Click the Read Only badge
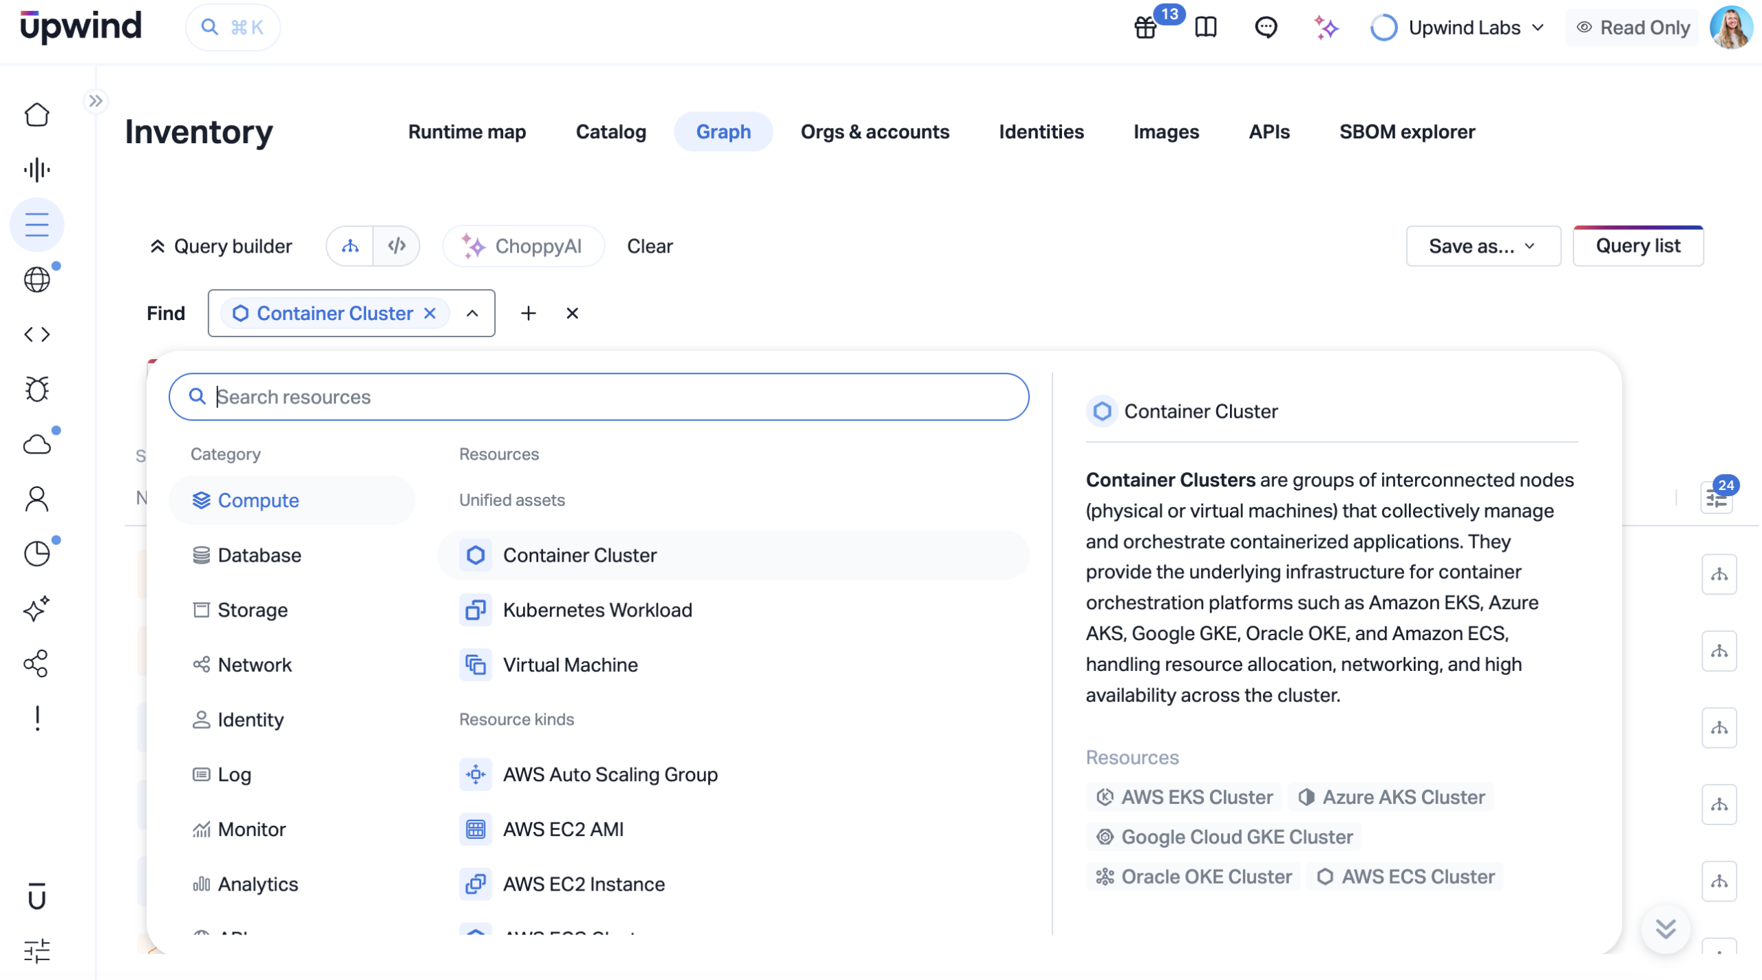 (1632, 28)
